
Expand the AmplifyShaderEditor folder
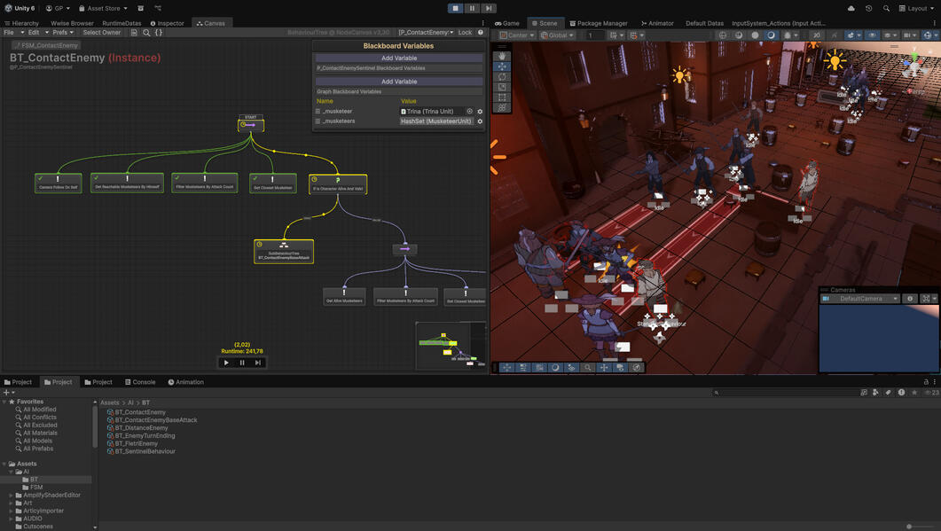[12, 496]
